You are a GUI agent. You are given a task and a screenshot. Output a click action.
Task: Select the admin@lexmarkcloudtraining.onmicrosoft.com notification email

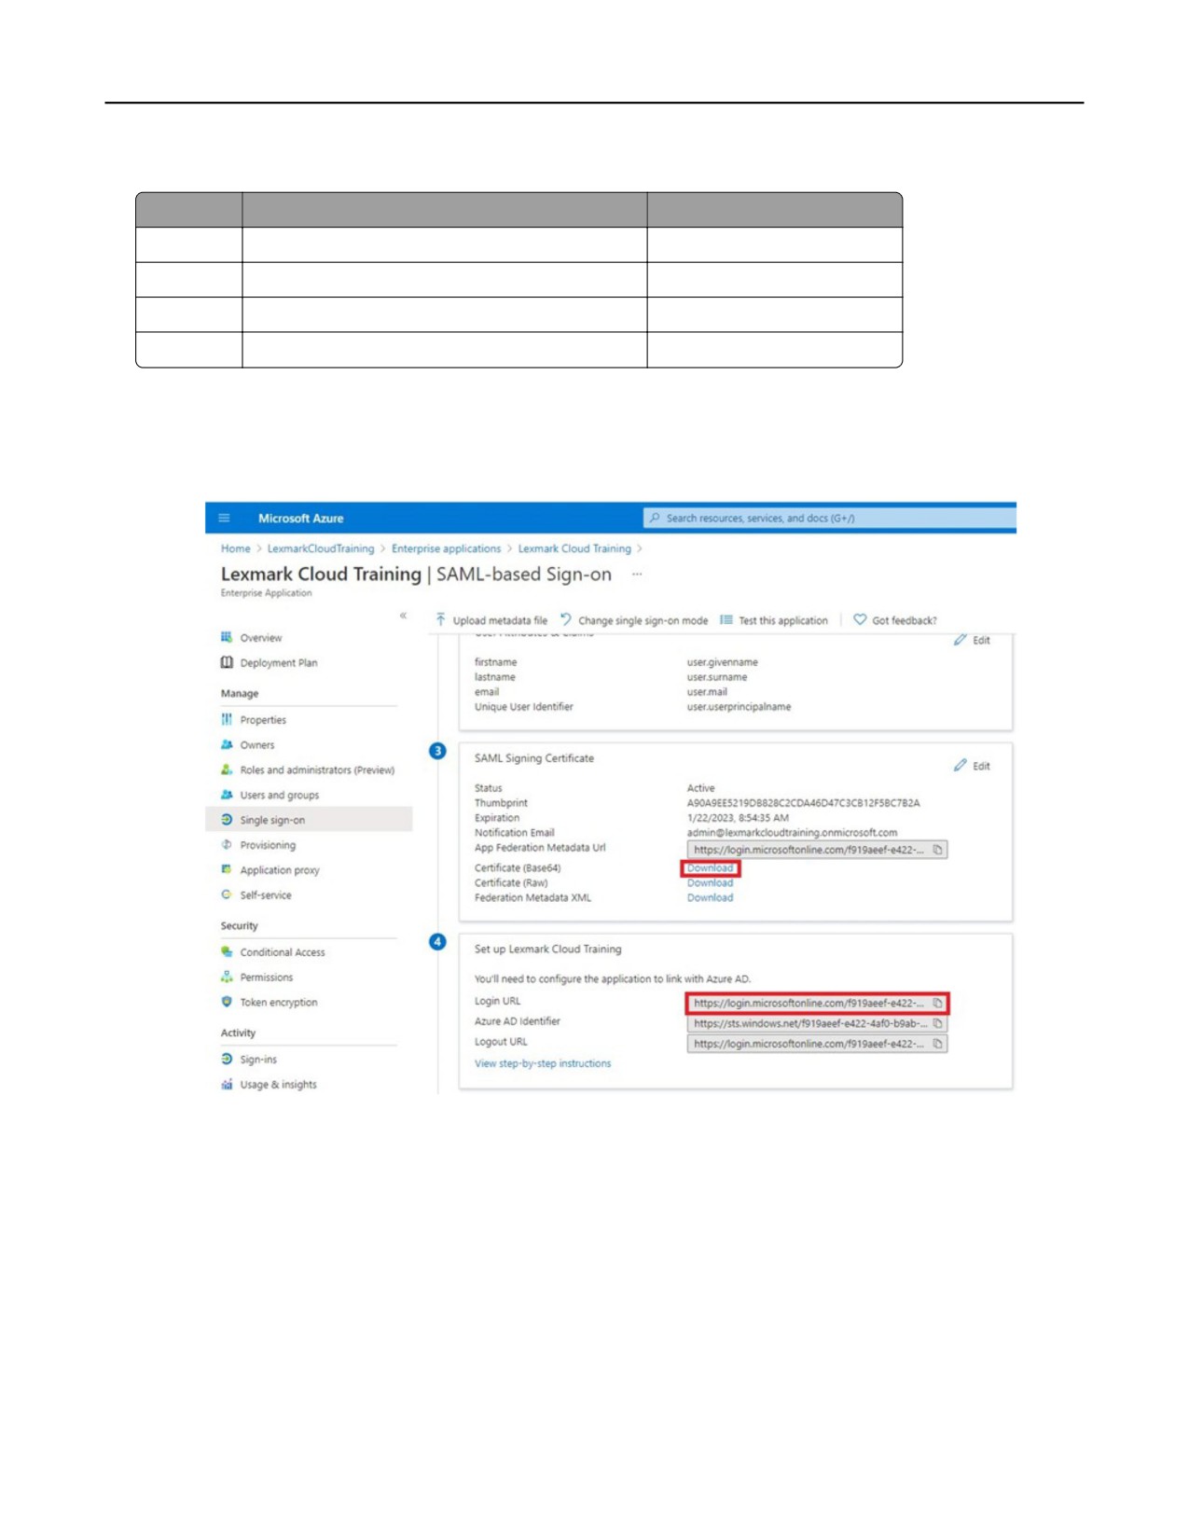tap(792, 833)
